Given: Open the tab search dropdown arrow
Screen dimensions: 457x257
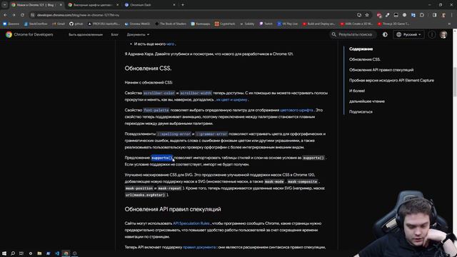Looking at the screenshot, I should [x=5, y=5].
